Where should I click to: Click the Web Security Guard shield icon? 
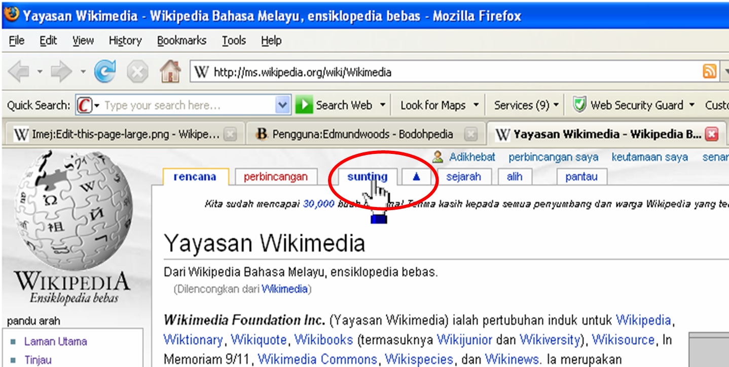coord(579,105)
